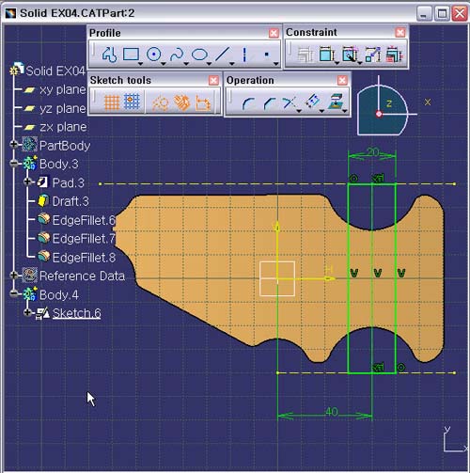470x473 pixels.
Task: Click the 40 dimension constraint value
Action: pyautogui.click(x=332, y=411)
